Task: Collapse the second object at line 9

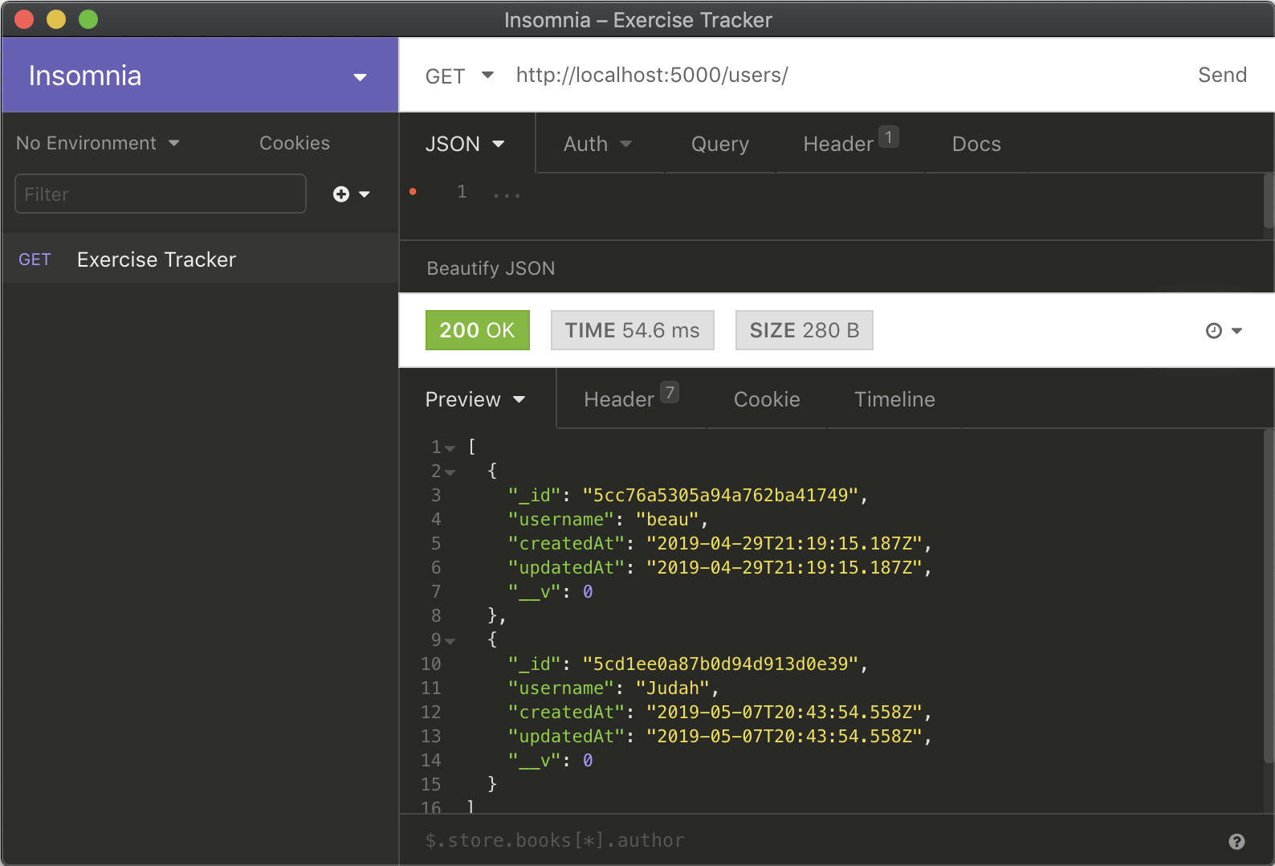Action: tap(450, 641)
